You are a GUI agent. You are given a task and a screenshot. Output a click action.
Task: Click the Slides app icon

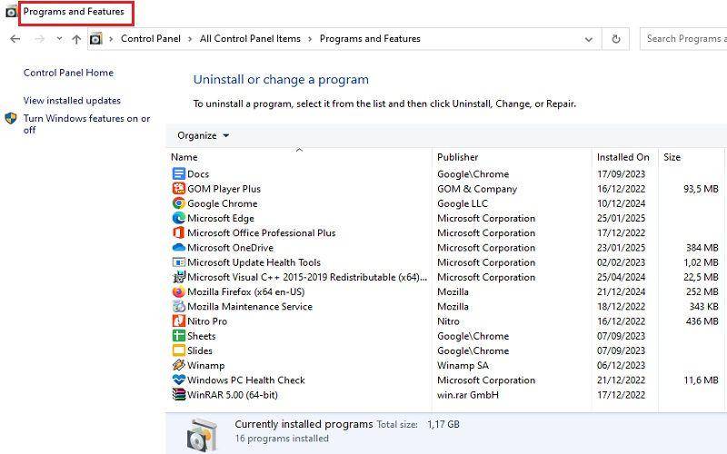(178, 350)
